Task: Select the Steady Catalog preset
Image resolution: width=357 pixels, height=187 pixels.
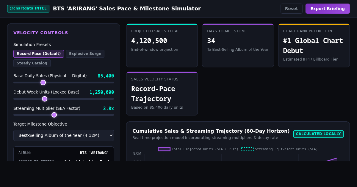Action: [x=32, y=63]
